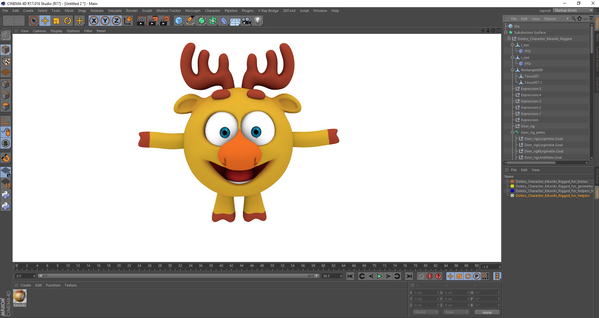Switch the coordinate system icon
The image size is (599, 318).
(128, 21)
